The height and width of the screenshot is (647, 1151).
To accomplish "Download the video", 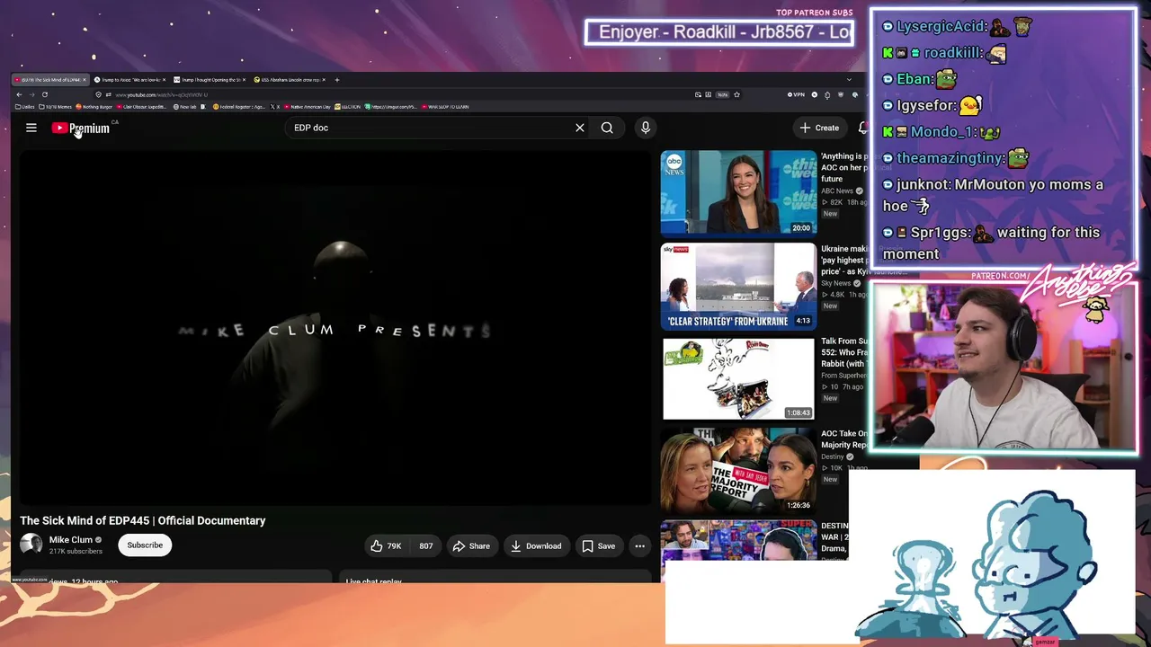I will click(x=536, y=545).
